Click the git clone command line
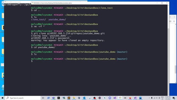This screenshot has height=100, width=177. [x=68, y=33]
